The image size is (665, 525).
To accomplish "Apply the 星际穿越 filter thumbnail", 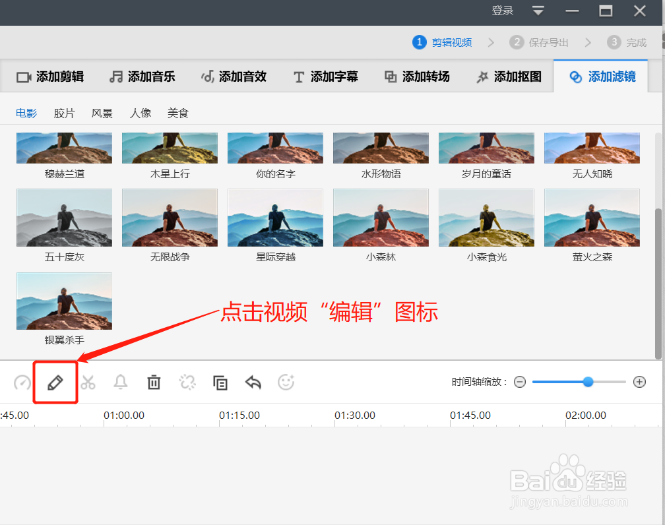I will 275,218.
